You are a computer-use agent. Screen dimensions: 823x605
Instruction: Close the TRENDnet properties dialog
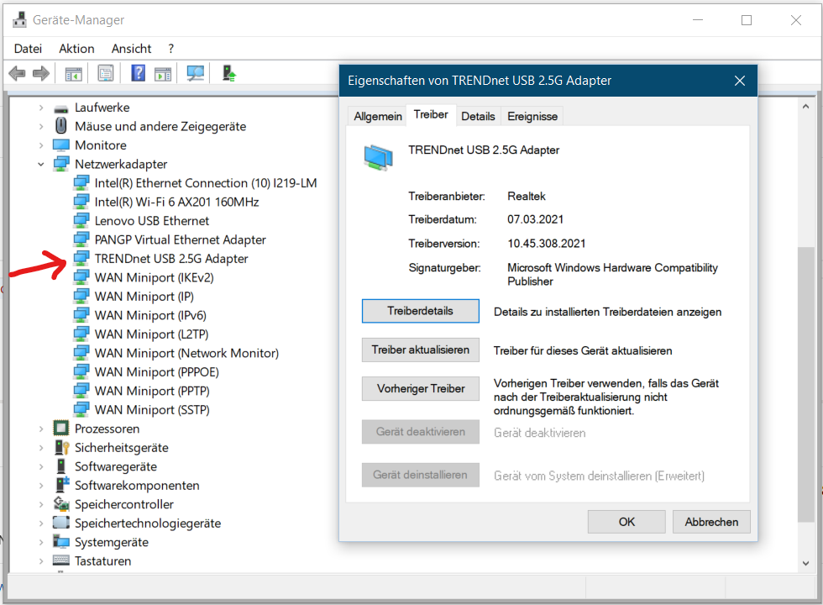740,81
